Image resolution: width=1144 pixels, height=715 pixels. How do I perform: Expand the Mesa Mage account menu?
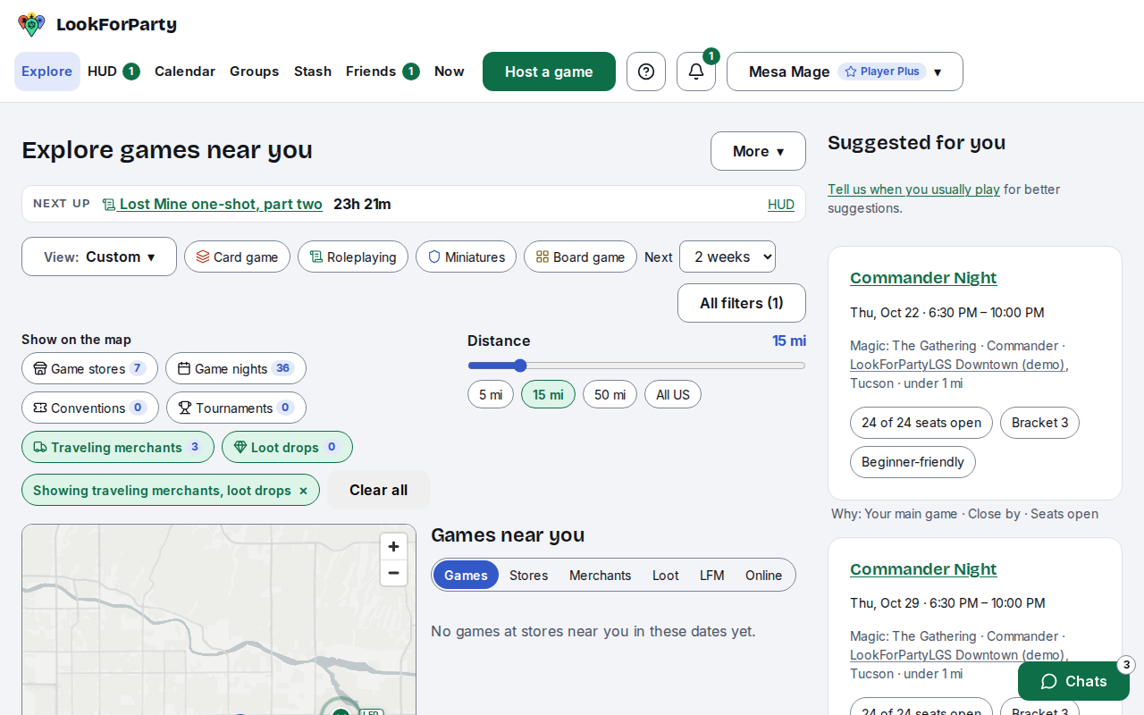tap(845, 71)
